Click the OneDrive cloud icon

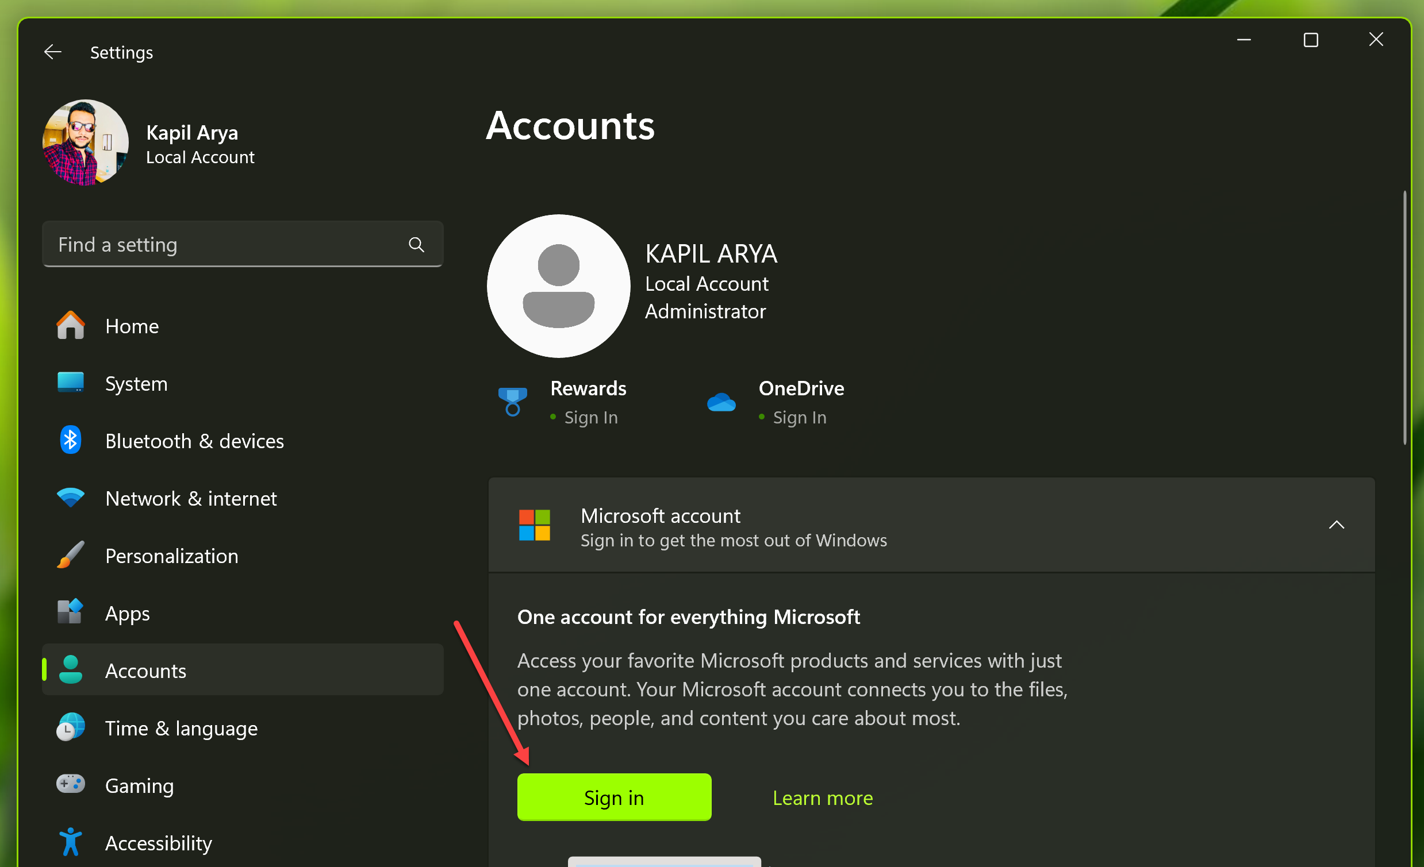[x=721, y=402]
